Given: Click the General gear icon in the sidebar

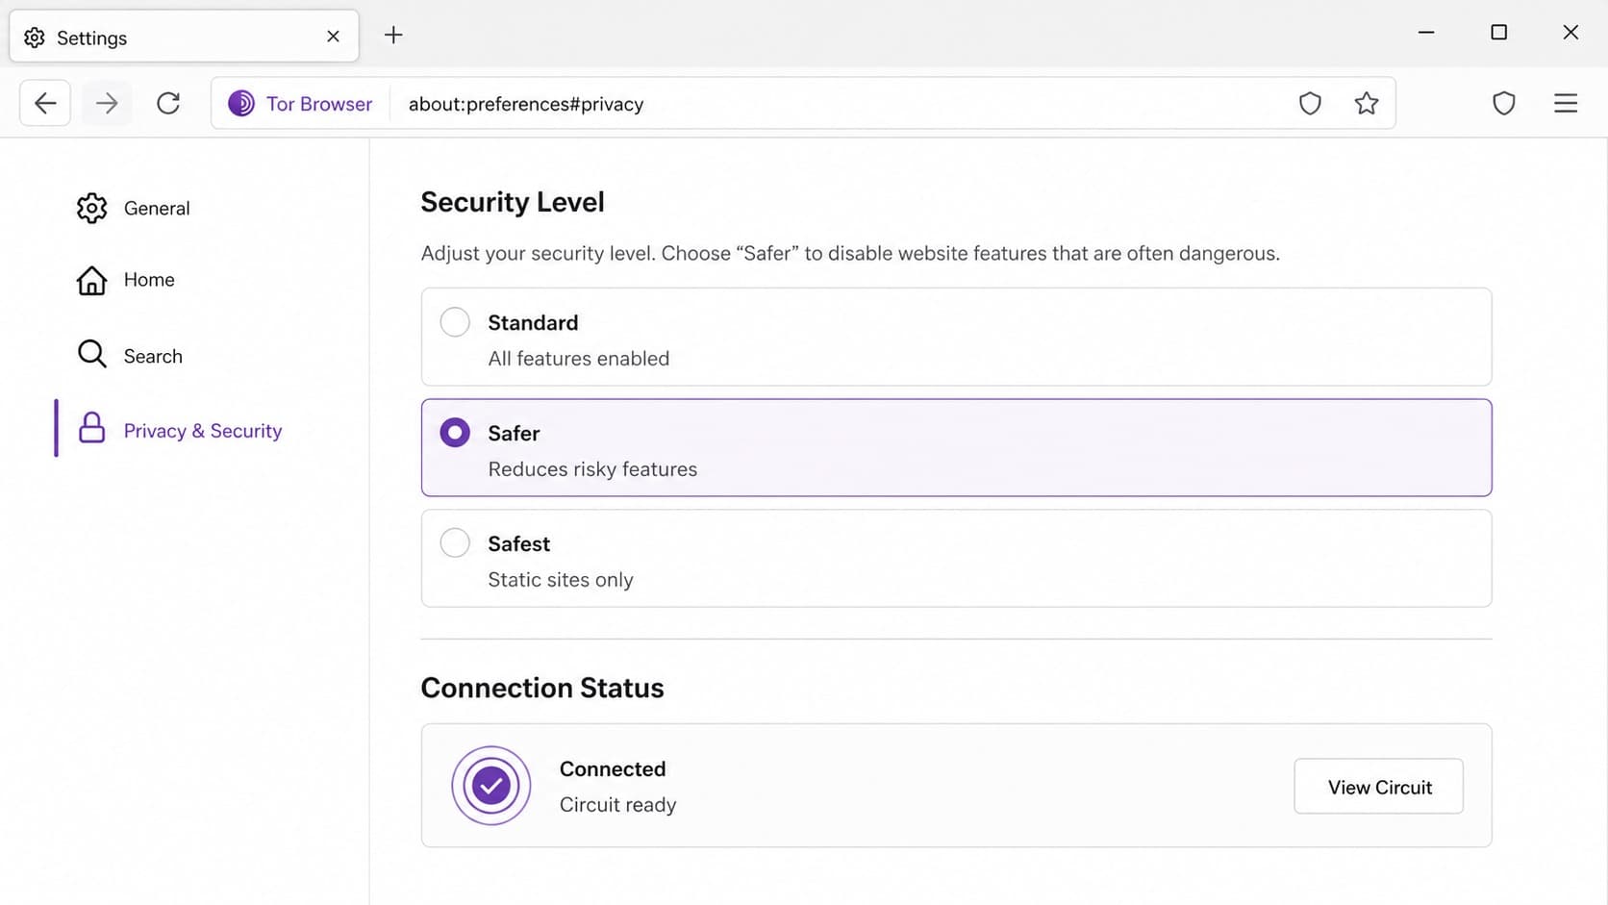Looking at the screenshot, I should [91, 208].
